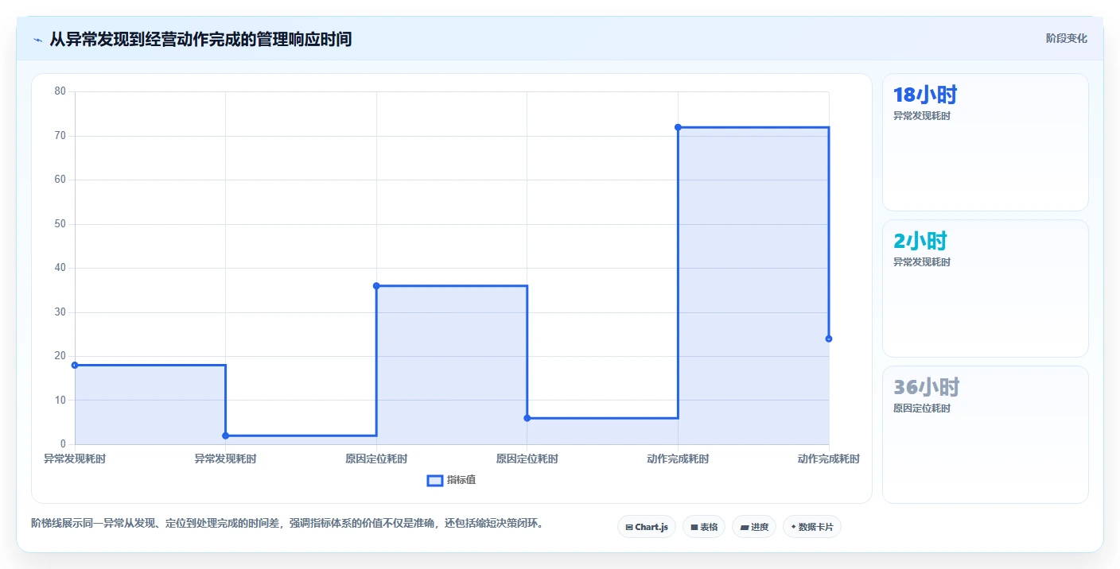Click the 阶段变化 label in the header
The image size is (1120, 569).
pos(1066,38)
